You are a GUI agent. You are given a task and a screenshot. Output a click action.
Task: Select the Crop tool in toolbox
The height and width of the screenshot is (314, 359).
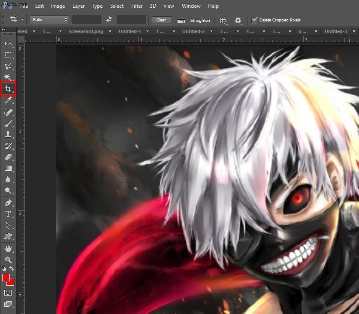8,88
